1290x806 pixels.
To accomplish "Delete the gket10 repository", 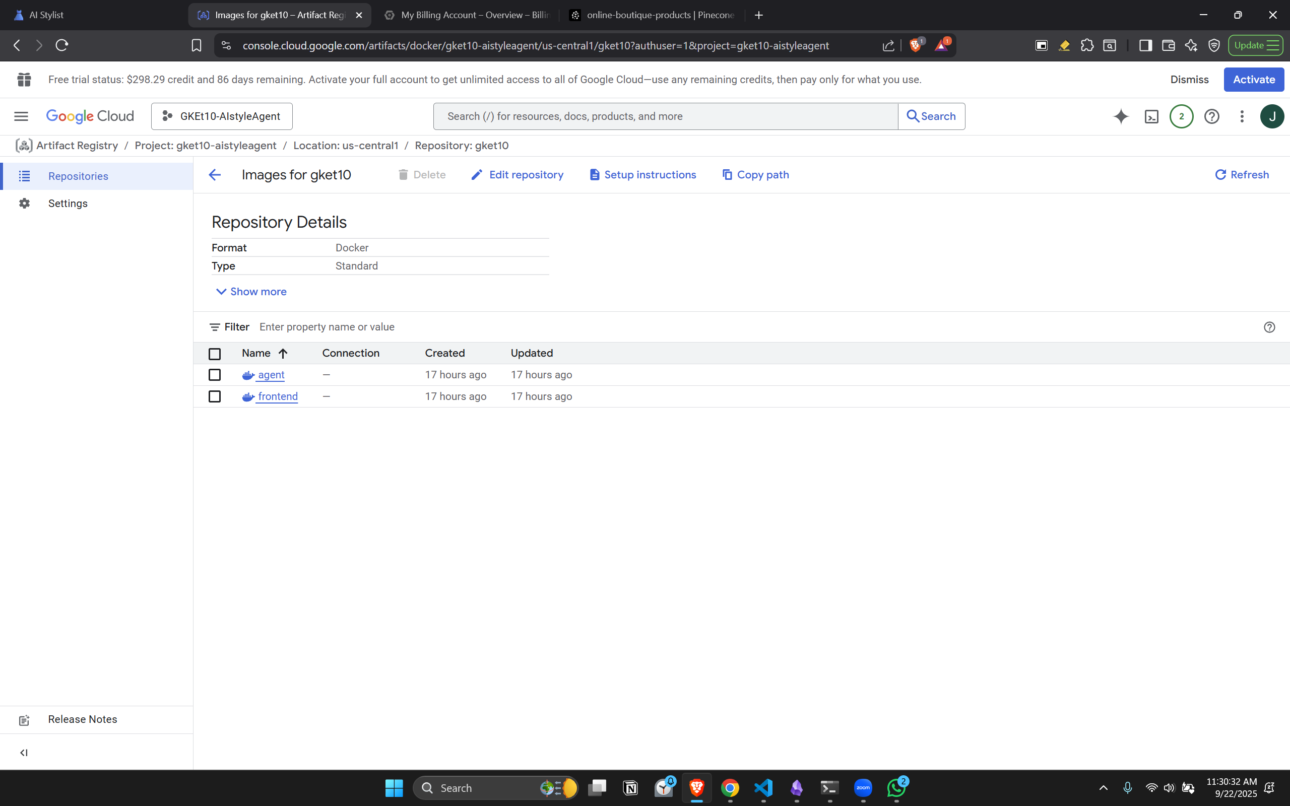I will tap(422, 174).
